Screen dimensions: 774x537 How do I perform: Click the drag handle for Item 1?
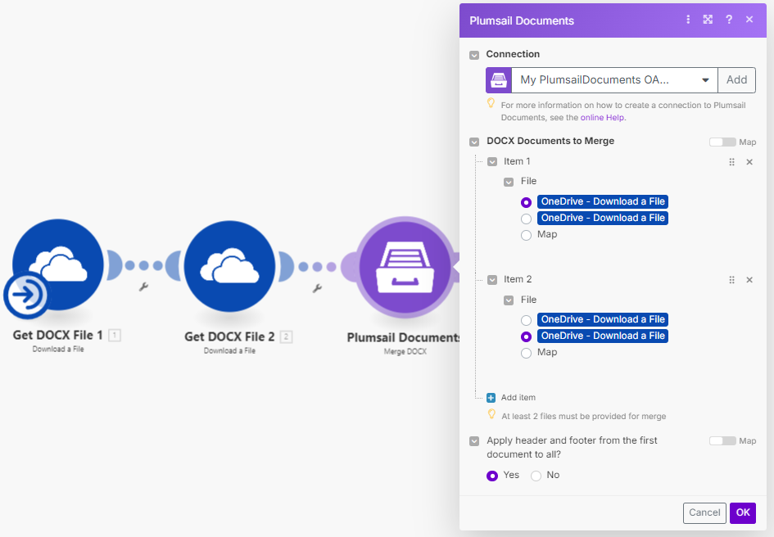[731, 162]
